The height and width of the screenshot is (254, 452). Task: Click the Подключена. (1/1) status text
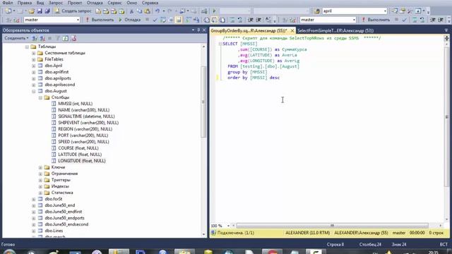235,233
